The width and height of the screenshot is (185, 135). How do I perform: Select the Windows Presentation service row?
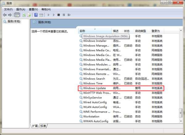click(x=121, y=69)
